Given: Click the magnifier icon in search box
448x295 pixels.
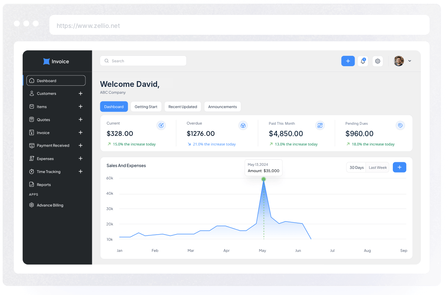Looking at the screenshot, I should (x=106, y=61).
